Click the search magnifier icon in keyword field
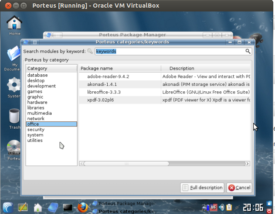 (248, 51)
